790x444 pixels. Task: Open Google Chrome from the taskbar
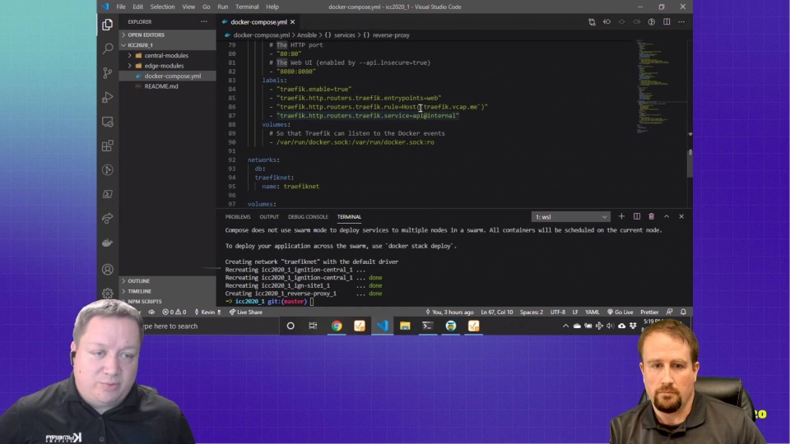(337, 326)
